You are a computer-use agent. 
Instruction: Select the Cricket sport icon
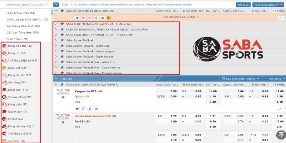pyautogui.click(x=5, y=119)
